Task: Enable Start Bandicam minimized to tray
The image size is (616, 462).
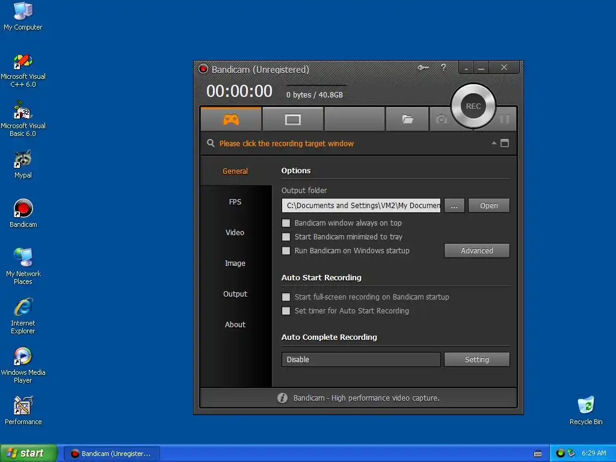Action: 286,237
